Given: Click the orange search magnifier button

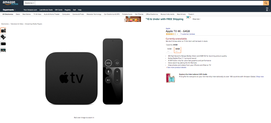Looking at the screenshot, I should point(266,3).
